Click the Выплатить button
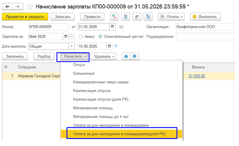239x146 pixels. coord(205,17)
